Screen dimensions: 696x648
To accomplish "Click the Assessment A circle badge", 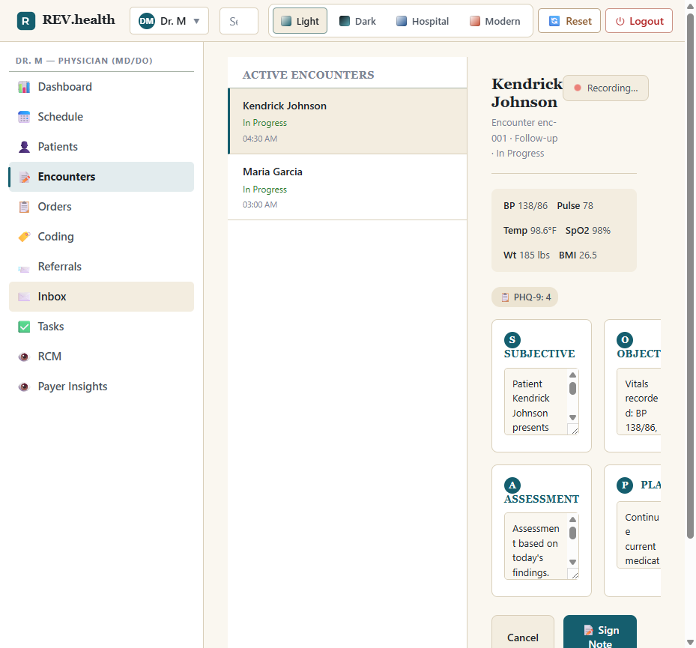I will 512,485.
